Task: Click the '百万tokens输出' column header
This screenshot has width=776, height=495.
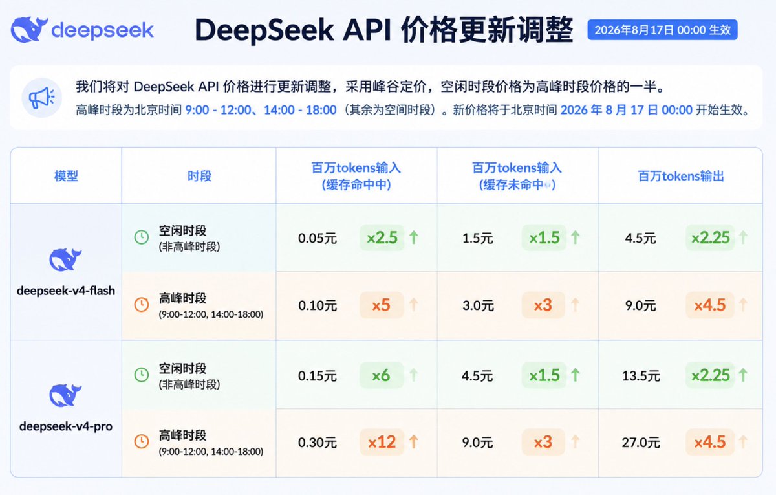Action: (681, 176)
